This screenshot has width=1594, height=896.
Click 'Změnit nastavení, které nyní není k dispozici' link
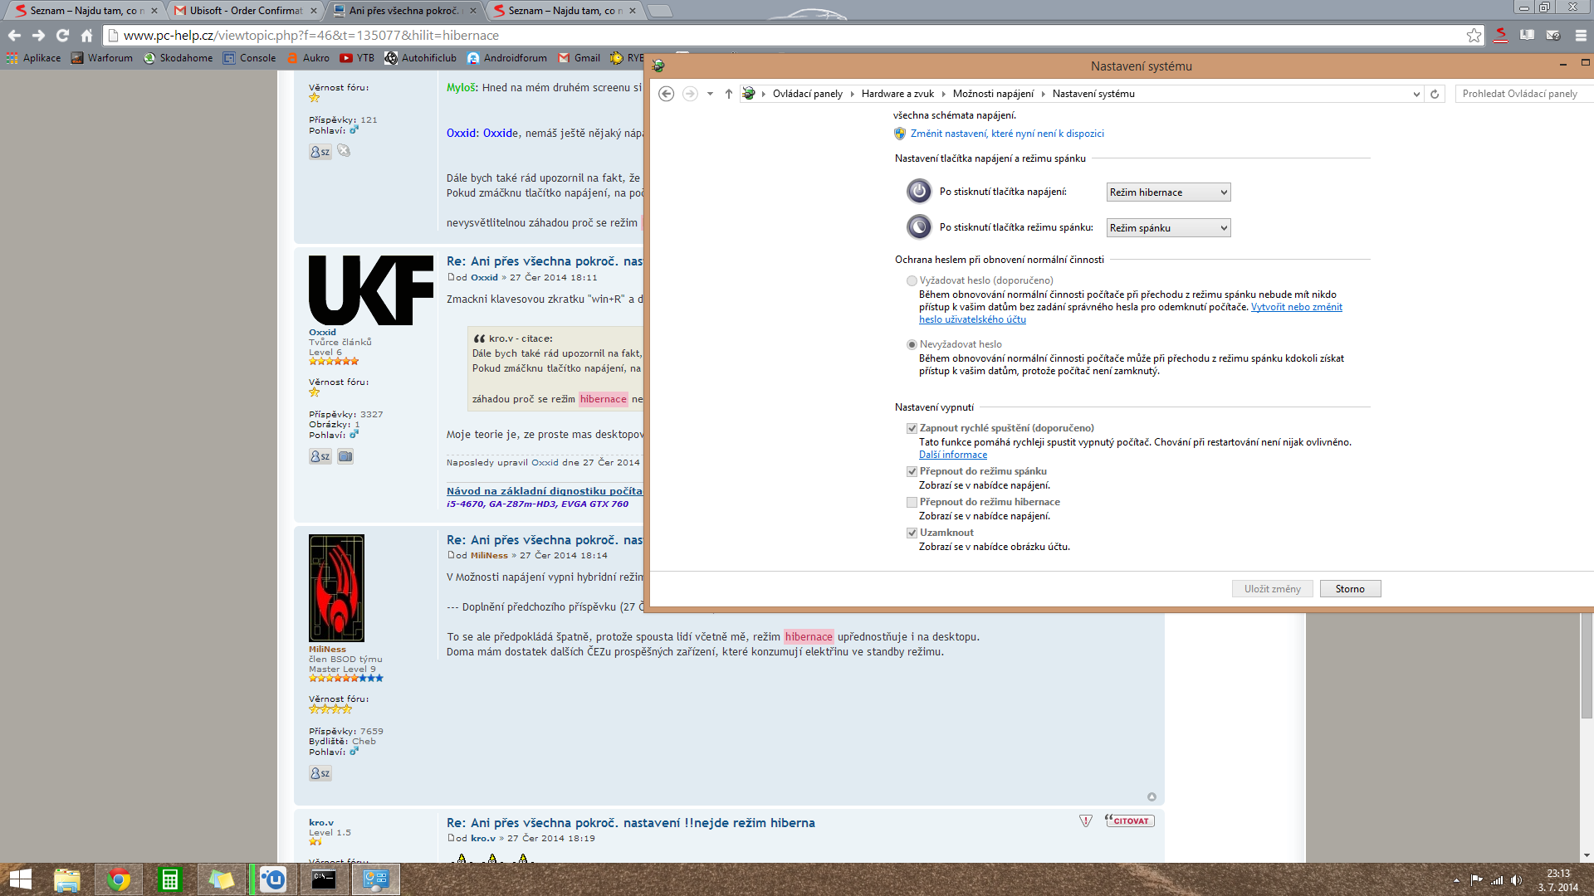tap(1006, 134)
